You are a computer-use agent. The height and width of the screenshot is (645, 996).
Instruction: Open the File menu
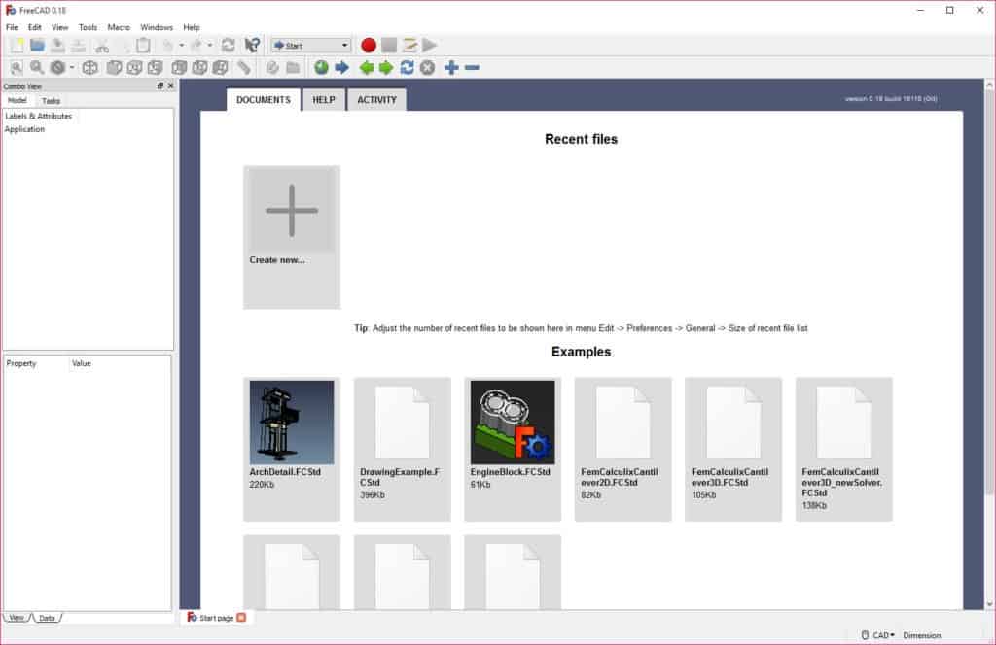12,27
